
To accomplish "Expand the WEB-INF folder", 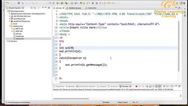I will point(12,31).
